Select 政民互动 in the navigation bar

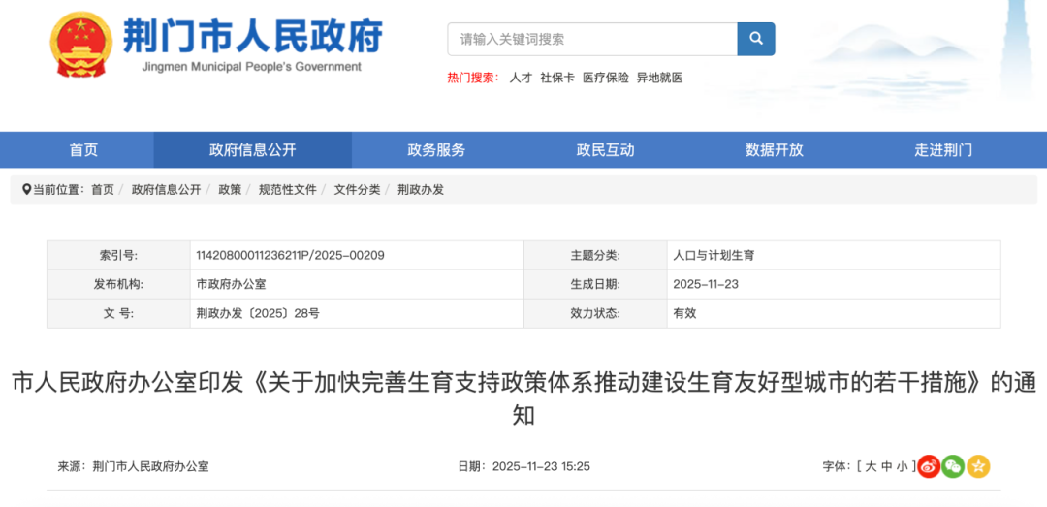(x=605, y=150)
